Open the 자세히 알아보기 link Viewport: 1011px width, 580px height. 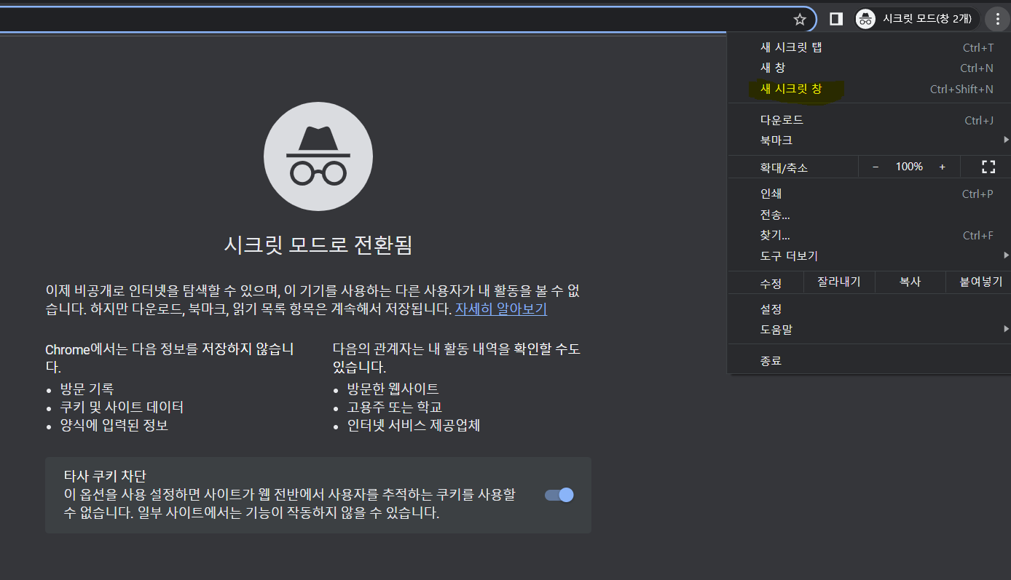pyautogui.click(x=500, y=309)
